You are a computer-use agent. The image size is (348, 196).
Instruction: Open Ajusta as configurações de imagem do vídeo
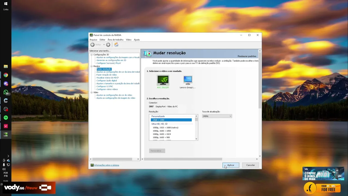(116, 98)
